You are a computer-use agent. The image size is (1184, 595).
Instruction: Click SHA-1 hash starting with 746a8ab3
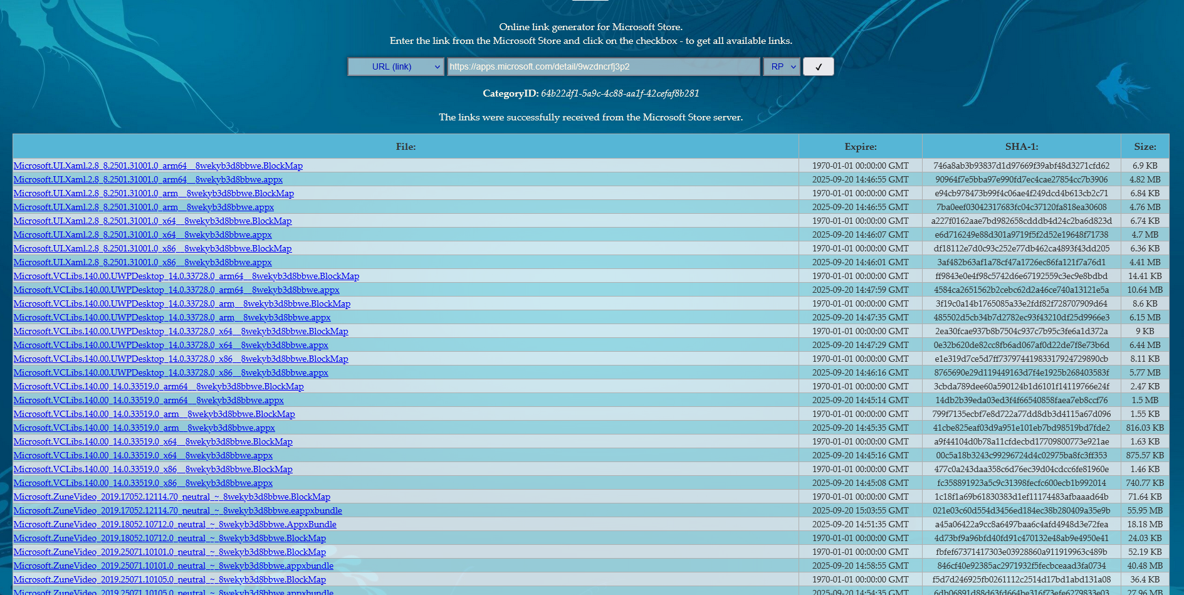1022,166
